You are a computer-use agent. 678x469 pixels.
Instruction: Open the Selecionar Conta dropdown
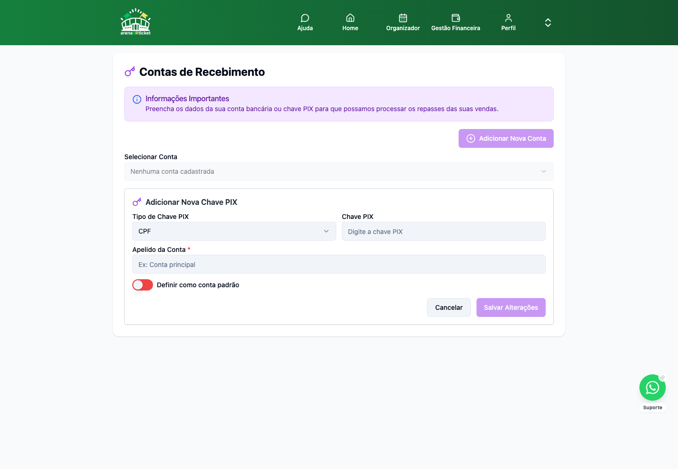[339, 171]
